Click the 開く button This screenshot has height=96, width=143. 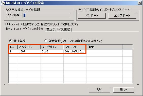tap(99, 90)
